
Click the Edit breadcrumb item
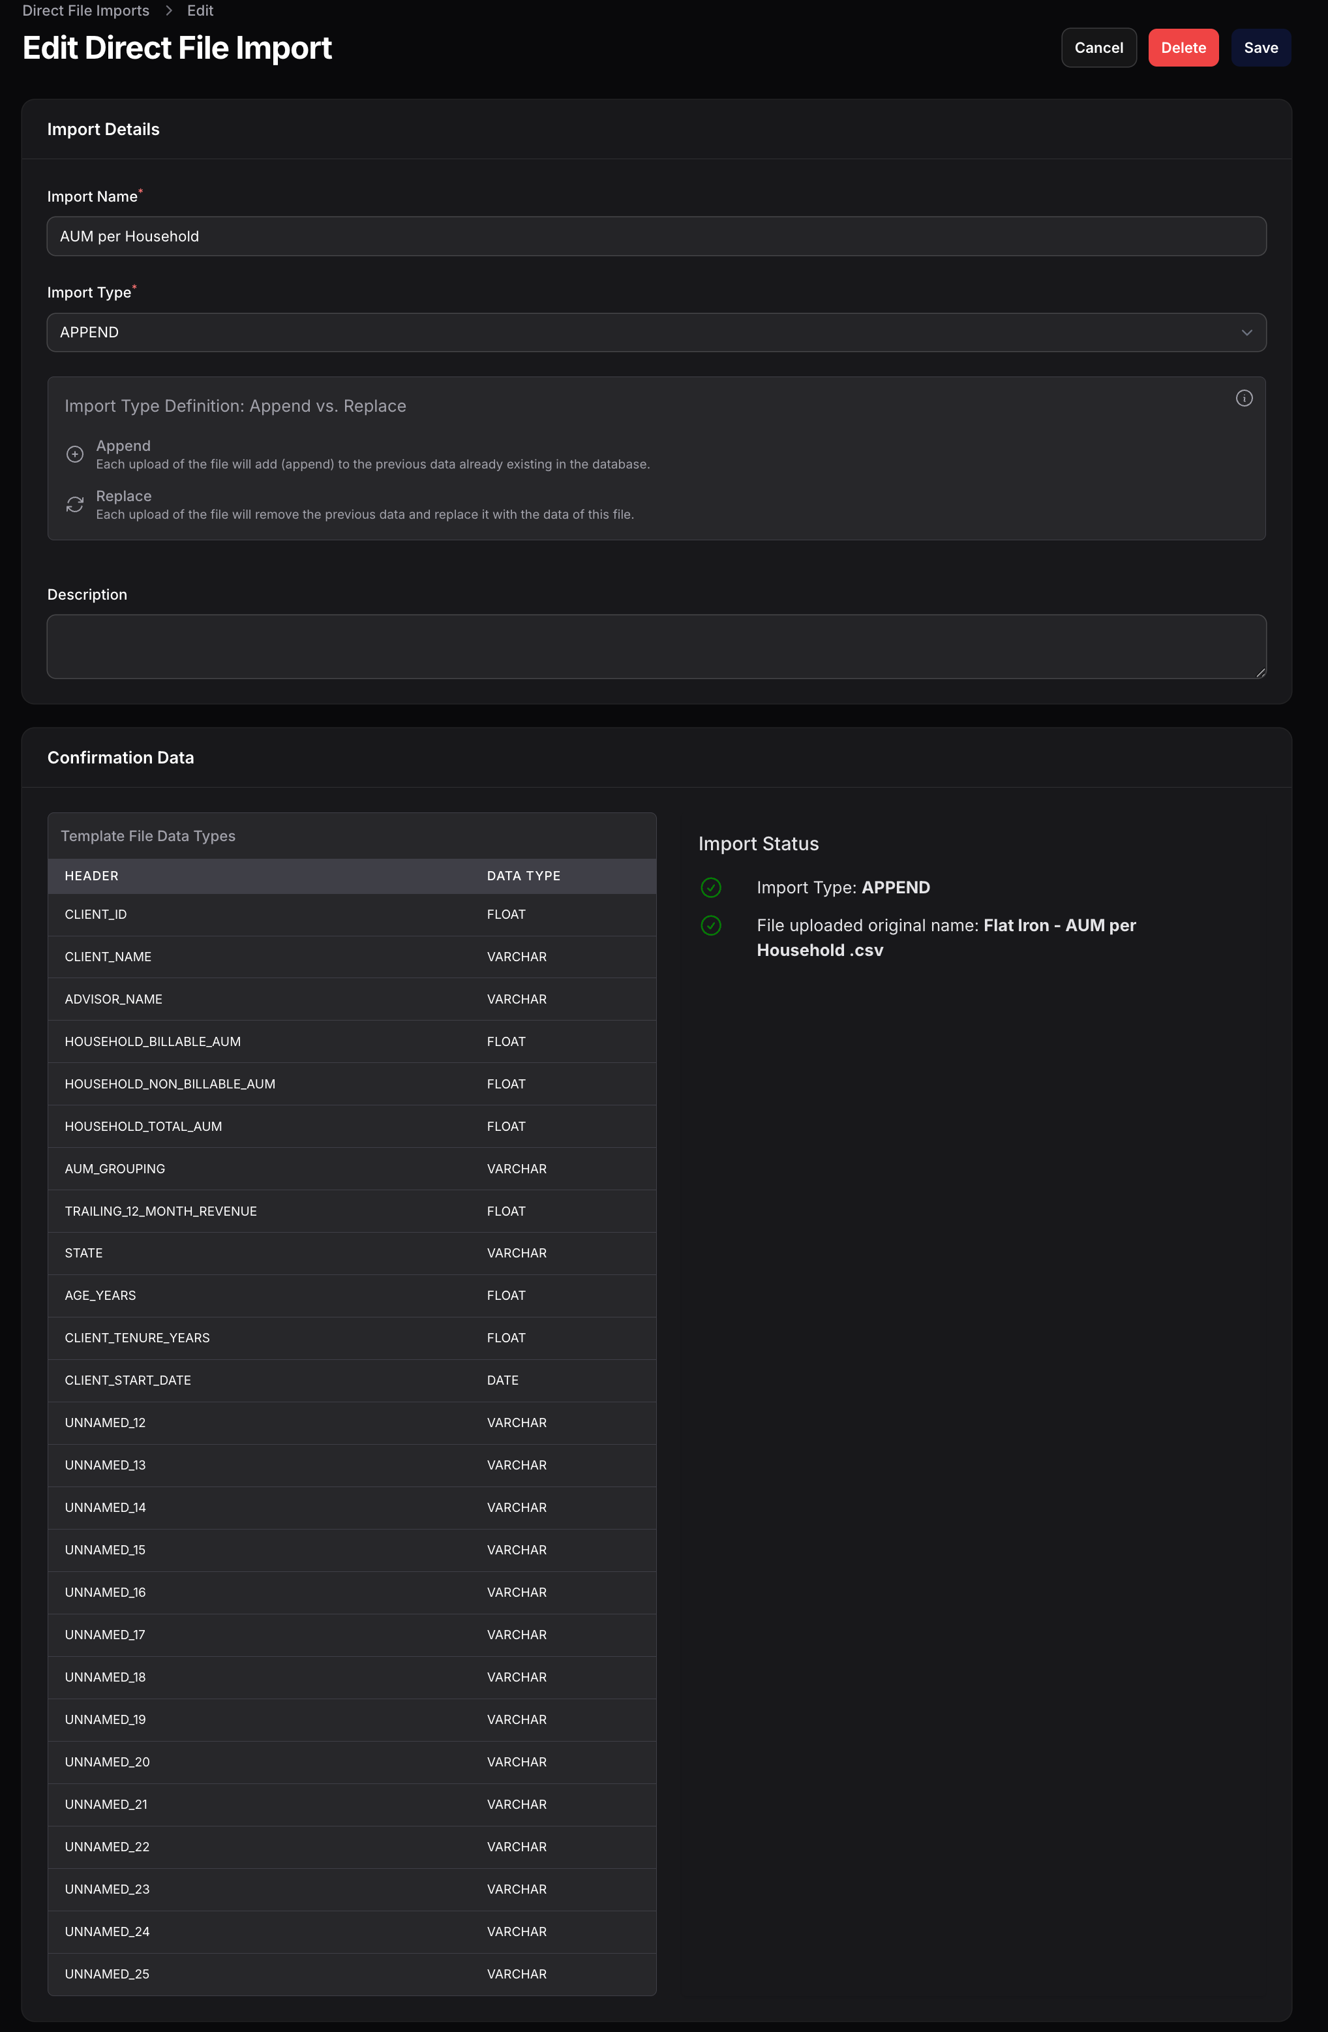[x=200, y=11]
